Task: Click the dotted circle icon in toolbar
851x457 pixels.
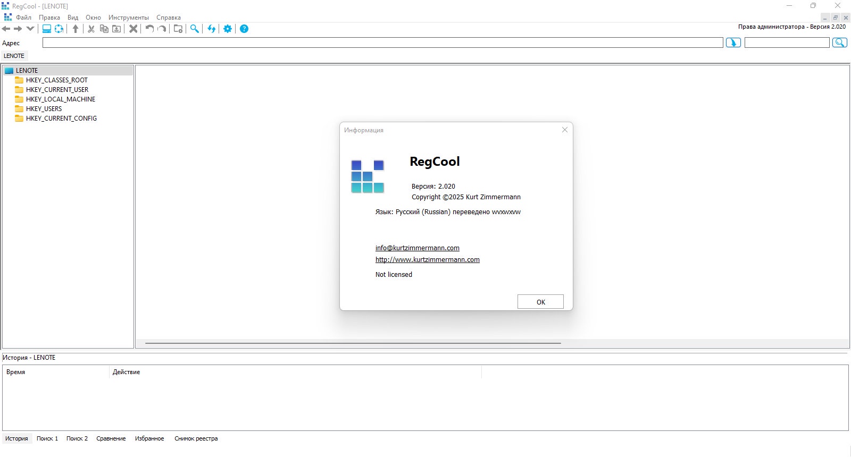Action: [x=59, y=29]
